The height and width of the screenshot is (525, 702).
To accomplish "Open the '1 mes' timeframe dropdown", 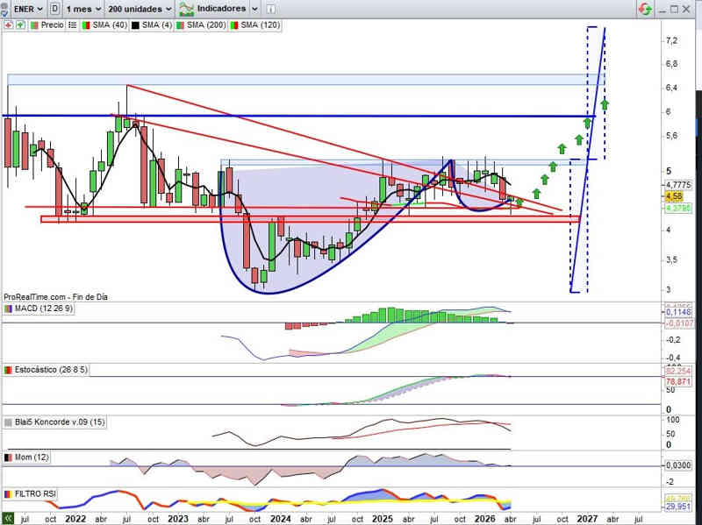I will click(x=84, y=9).
